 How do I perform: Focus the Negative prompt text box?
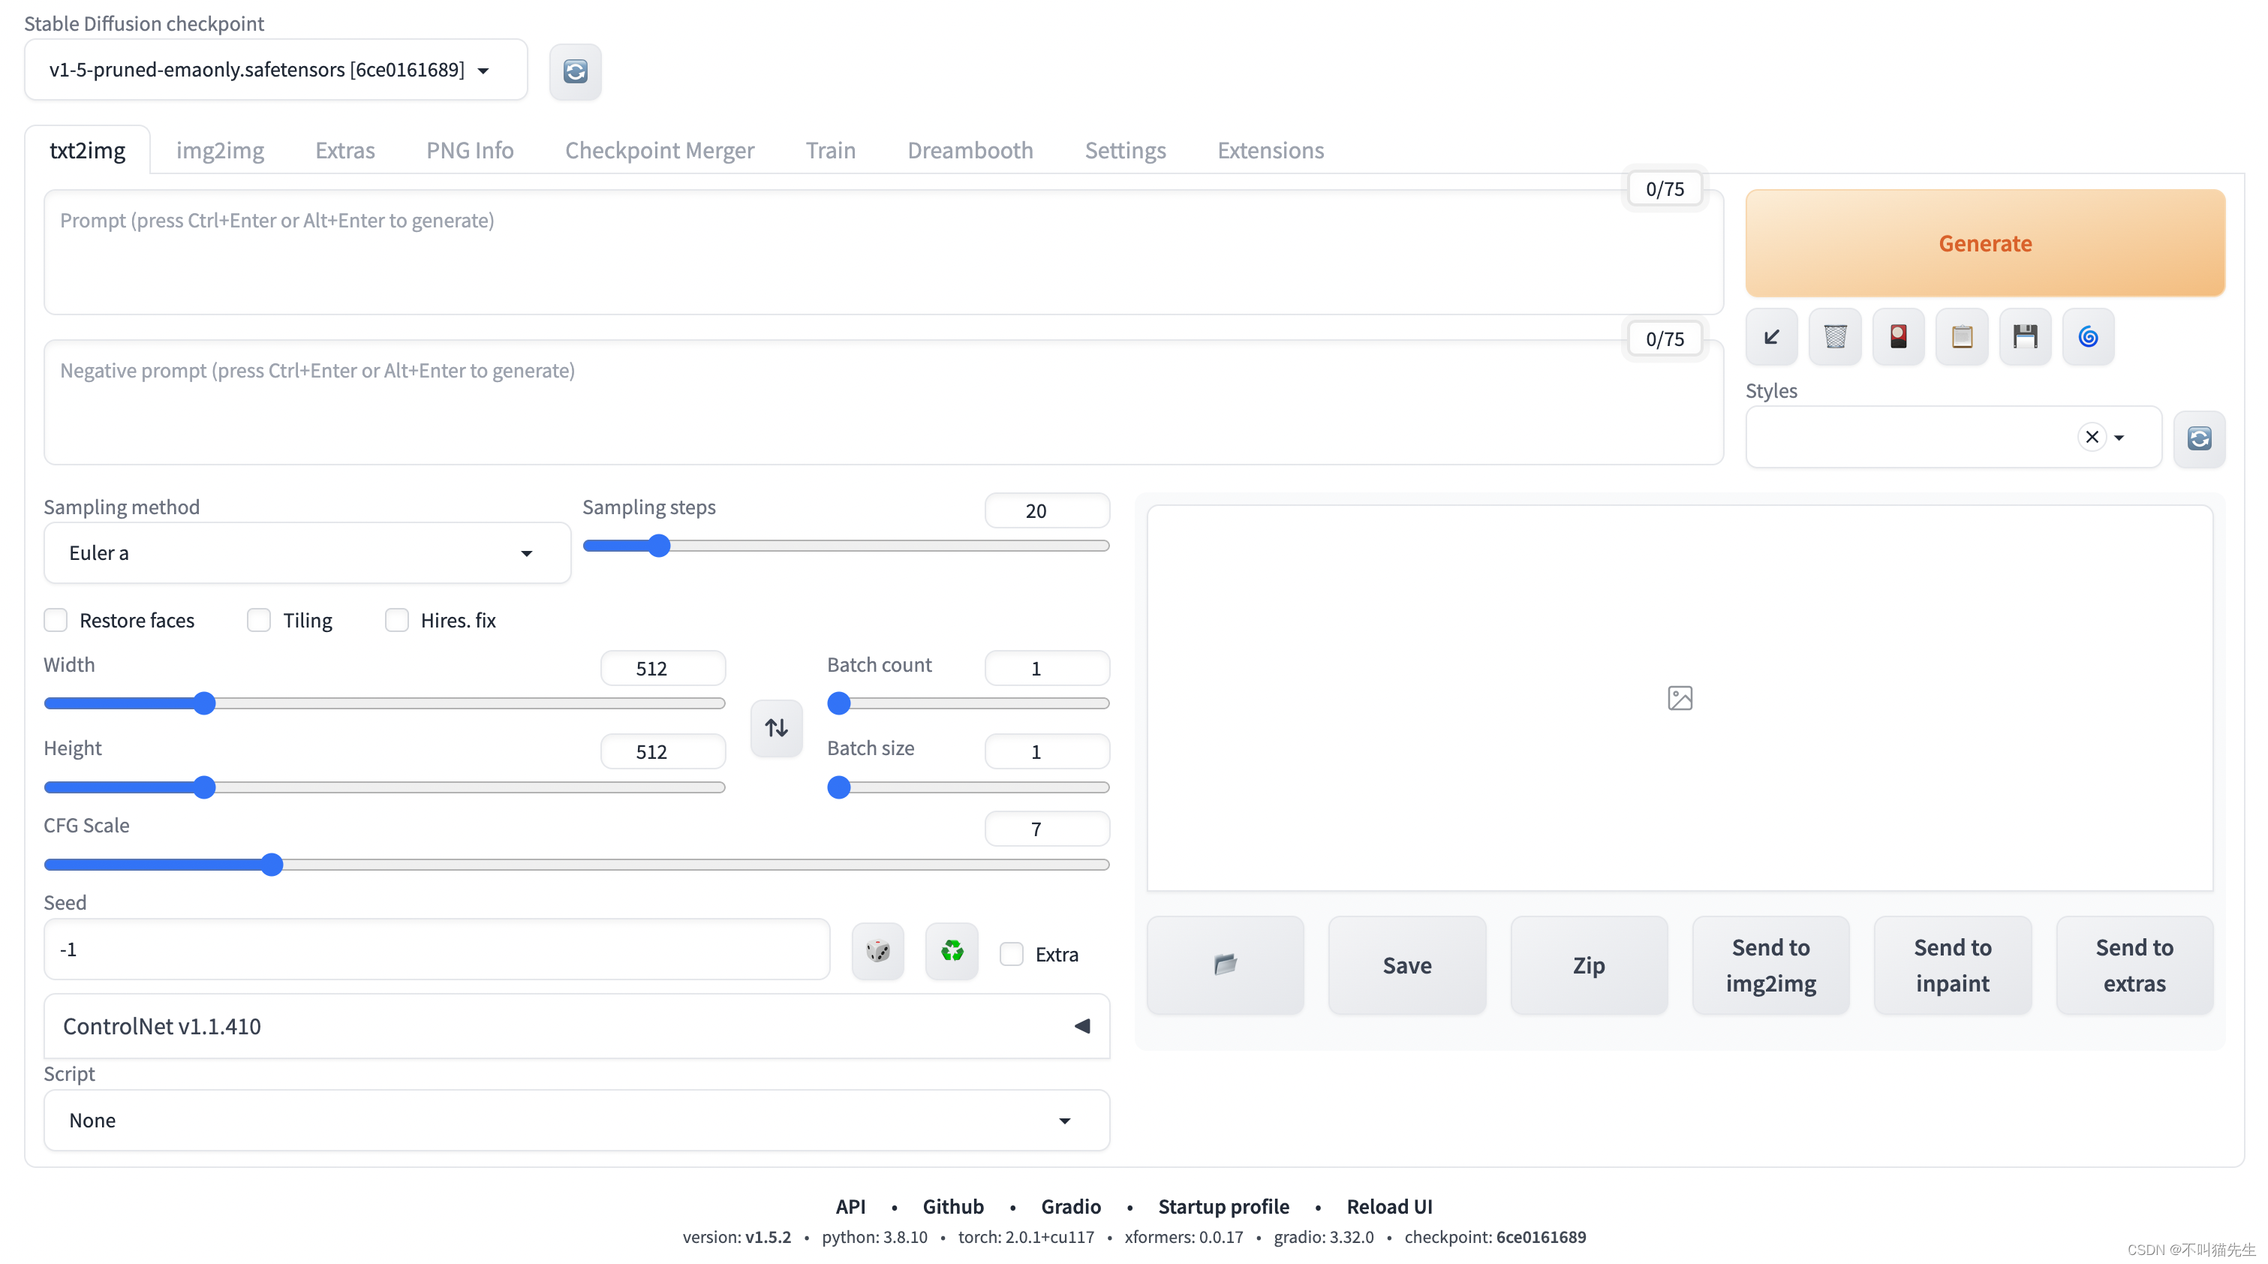883,402
